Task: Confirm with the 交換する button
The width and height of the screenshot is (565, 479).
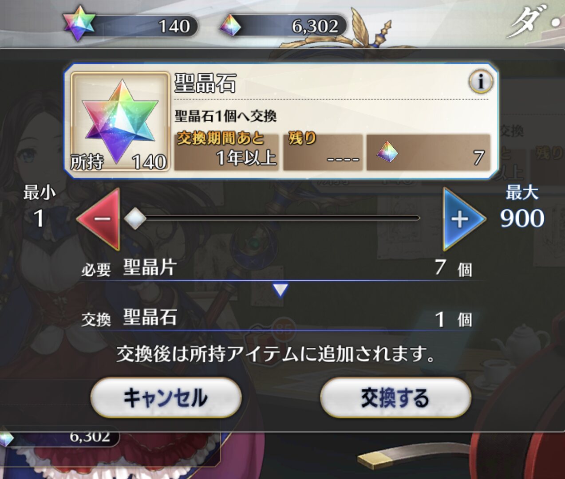Action: [395, 398]
